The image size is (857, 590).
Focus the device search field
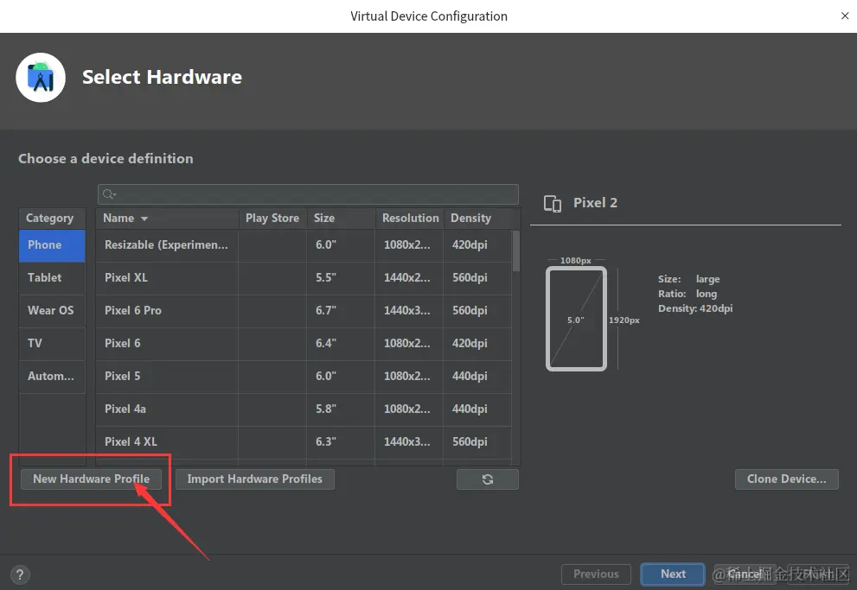tap(308, 194)
